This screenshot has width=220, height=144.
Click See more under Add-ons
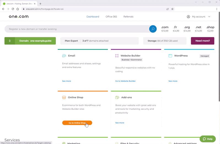(x=120, y=123)
